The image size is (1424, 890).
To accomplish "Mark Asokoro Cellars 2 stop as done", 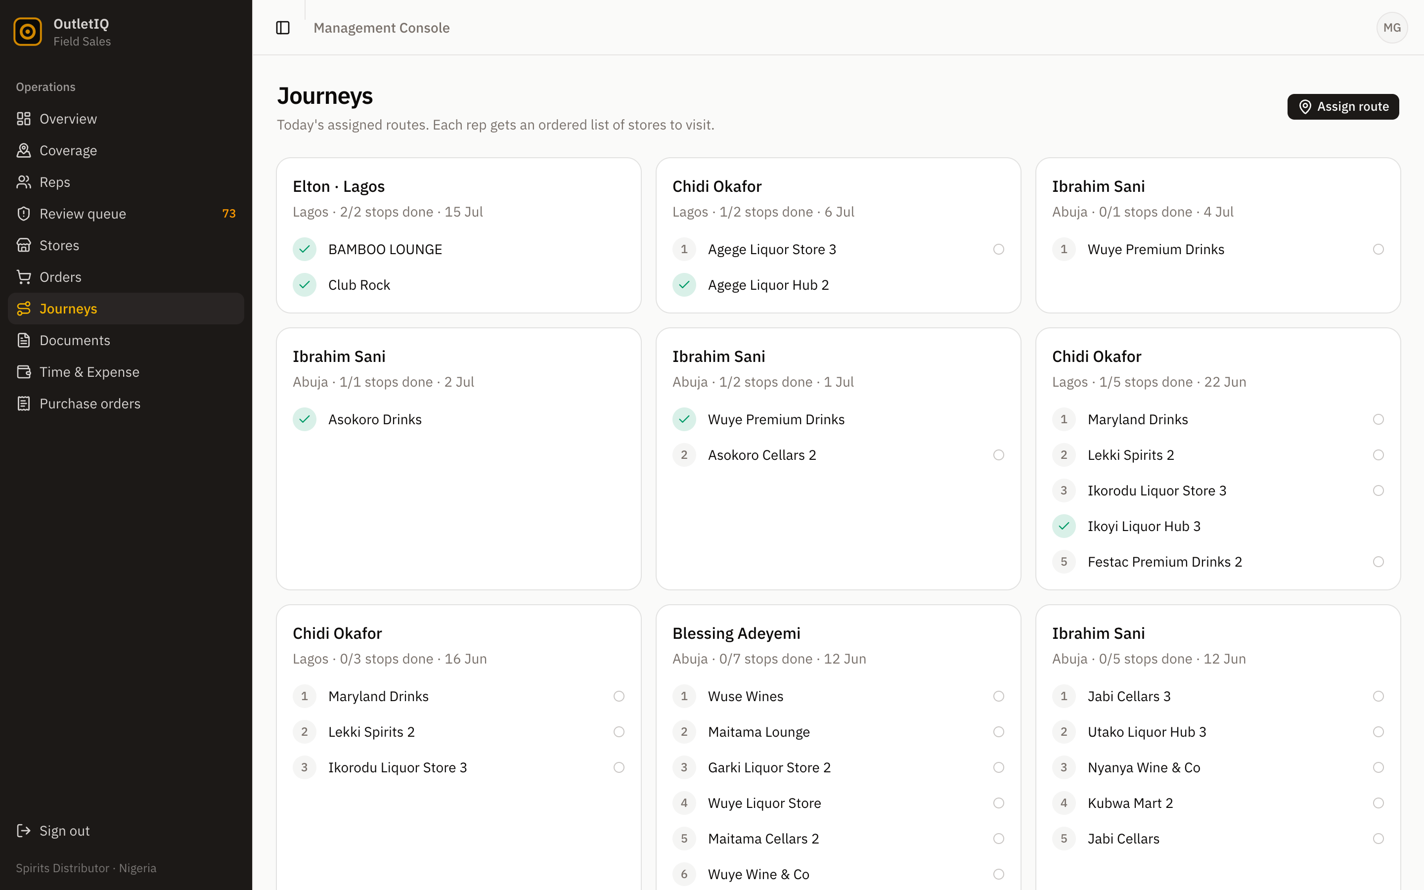I will click(999, 455).
